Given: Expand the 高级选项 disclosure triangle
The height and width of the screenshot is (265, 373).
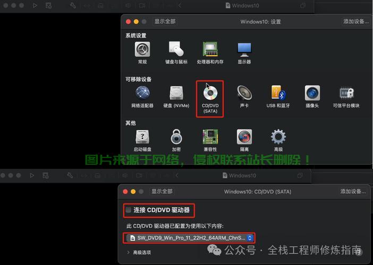Looking at the screenshot, I should point(129,252).
